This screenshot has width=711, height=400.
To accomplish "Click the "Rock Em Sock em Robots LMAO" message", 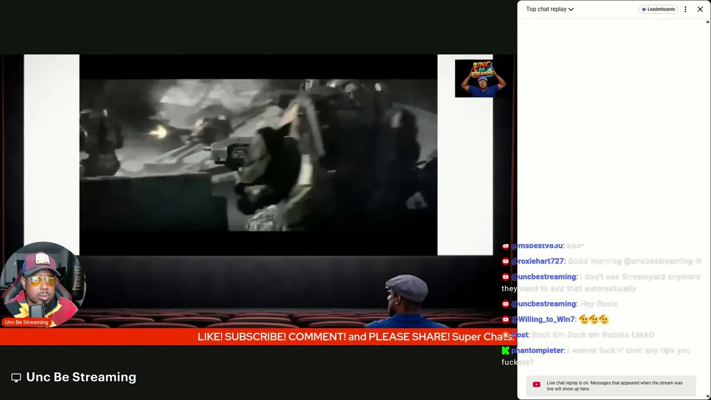I will tap(593, 335).
